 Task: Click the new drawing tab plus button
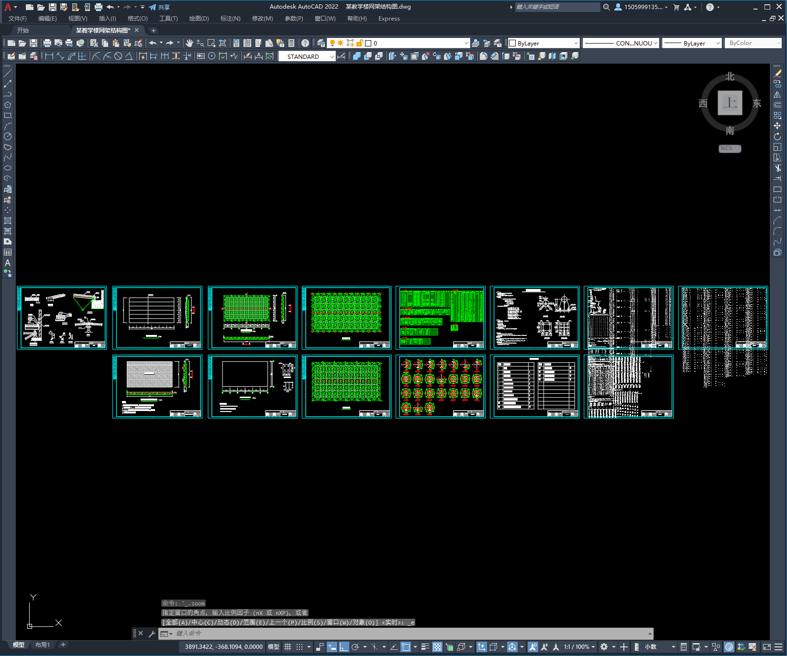coord(153,30)
